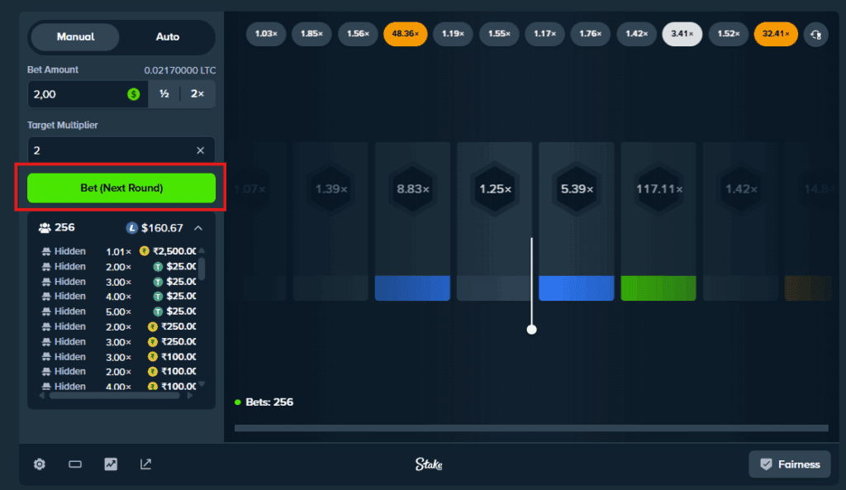
Task: Clear the Target Multiplier with X icon
Action: (200, 150)
